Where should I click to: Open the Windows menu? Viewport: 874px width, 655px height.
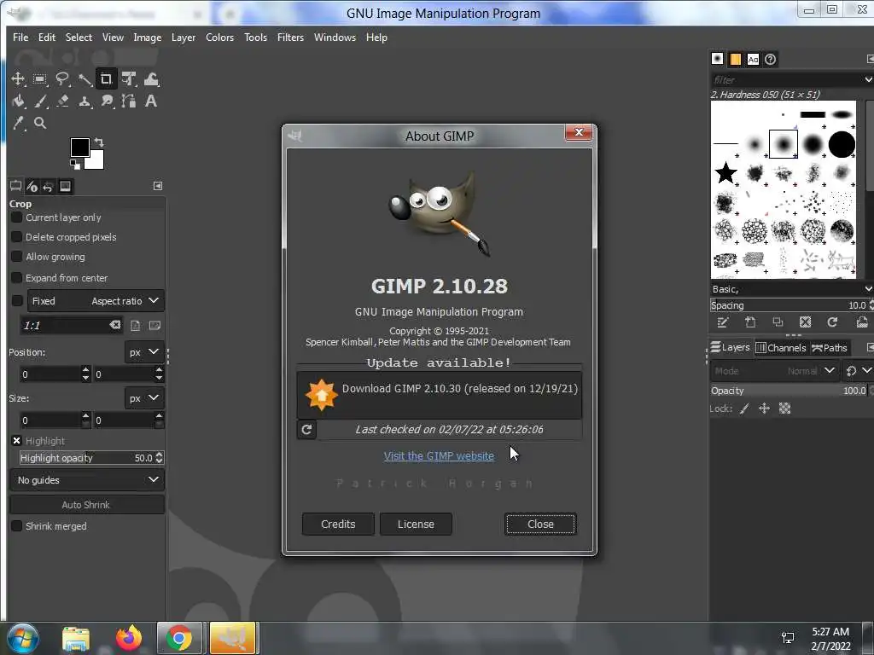(335, 38)
